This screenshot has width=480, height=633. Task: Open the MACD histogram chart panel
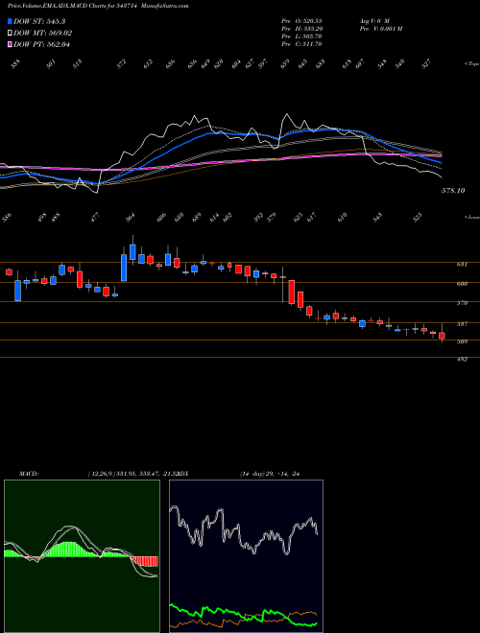82,556
